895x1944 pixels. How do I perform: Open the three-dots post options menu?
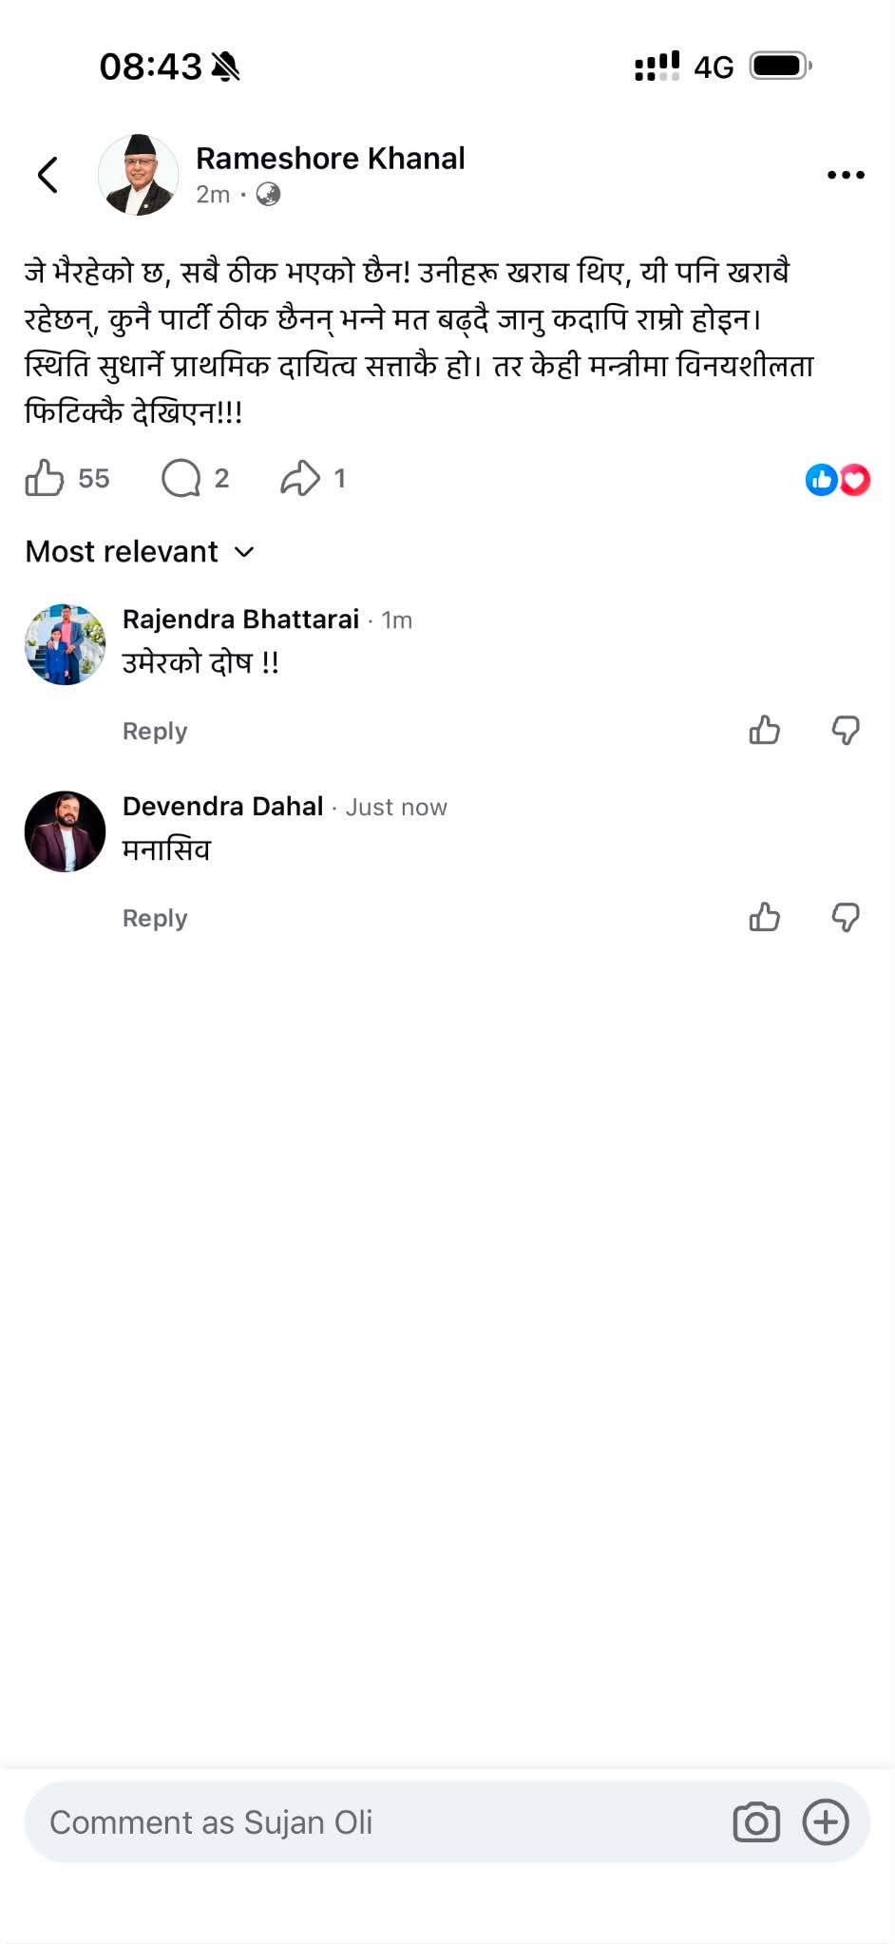(x=846, y=175)
